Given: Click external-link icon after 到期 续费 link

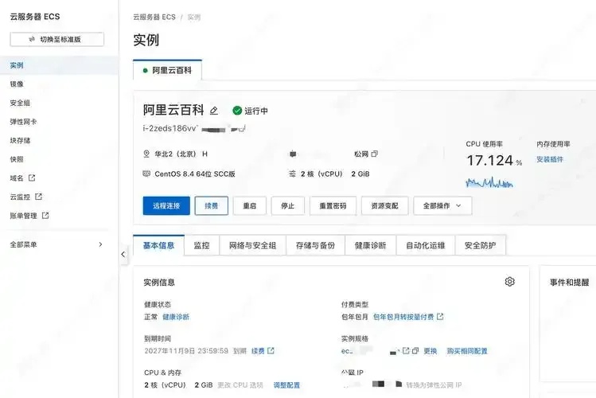Looking at the screenshot, I should point(271,350).
